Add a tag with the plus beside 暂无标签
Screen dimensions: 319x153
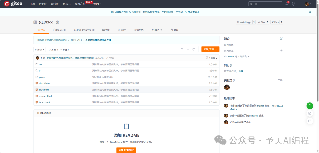(281, 50)
